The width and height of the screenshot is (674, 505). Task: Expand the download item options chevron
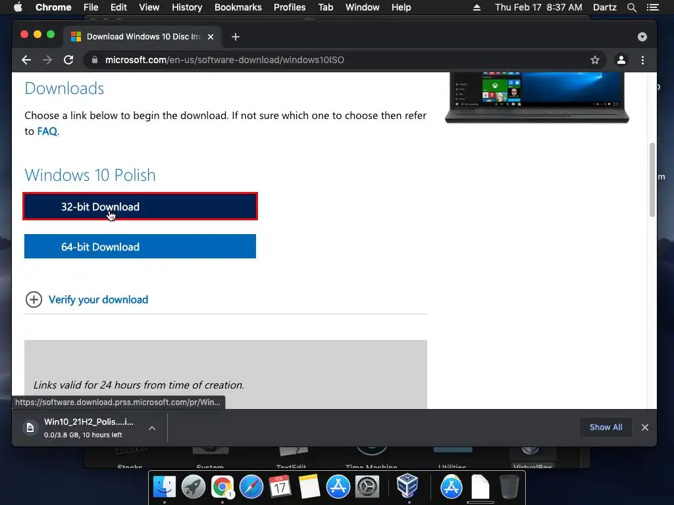152,428
